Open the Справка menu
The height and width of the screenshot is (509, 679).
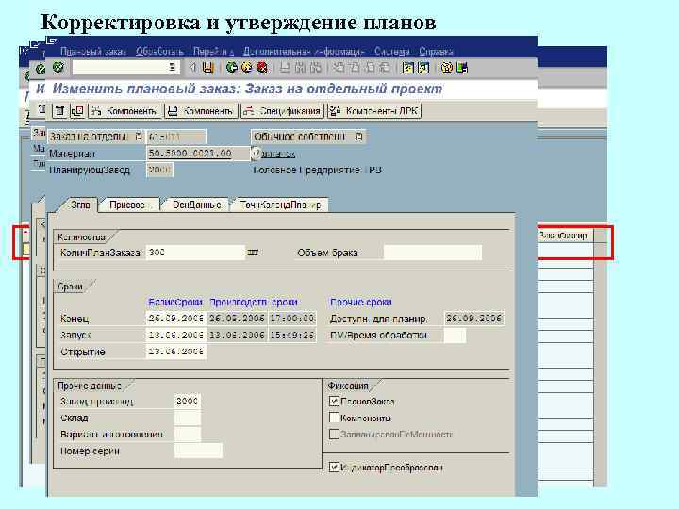436,52
